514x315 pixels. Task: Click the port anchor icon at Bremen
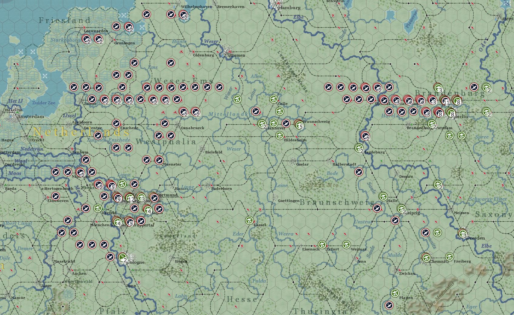coord(223,55)
